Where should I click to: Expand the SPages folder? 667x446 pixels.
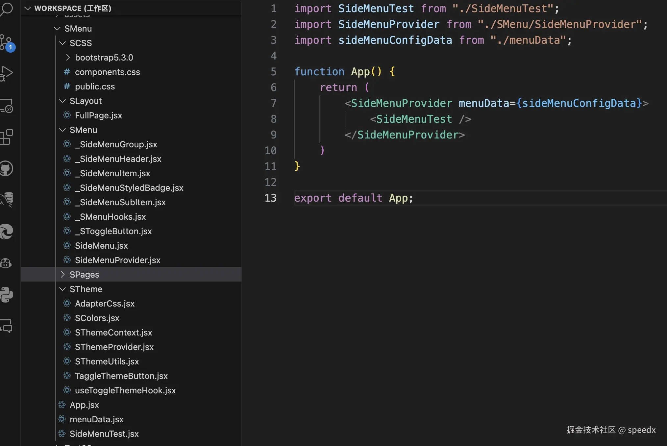point(84,275)
